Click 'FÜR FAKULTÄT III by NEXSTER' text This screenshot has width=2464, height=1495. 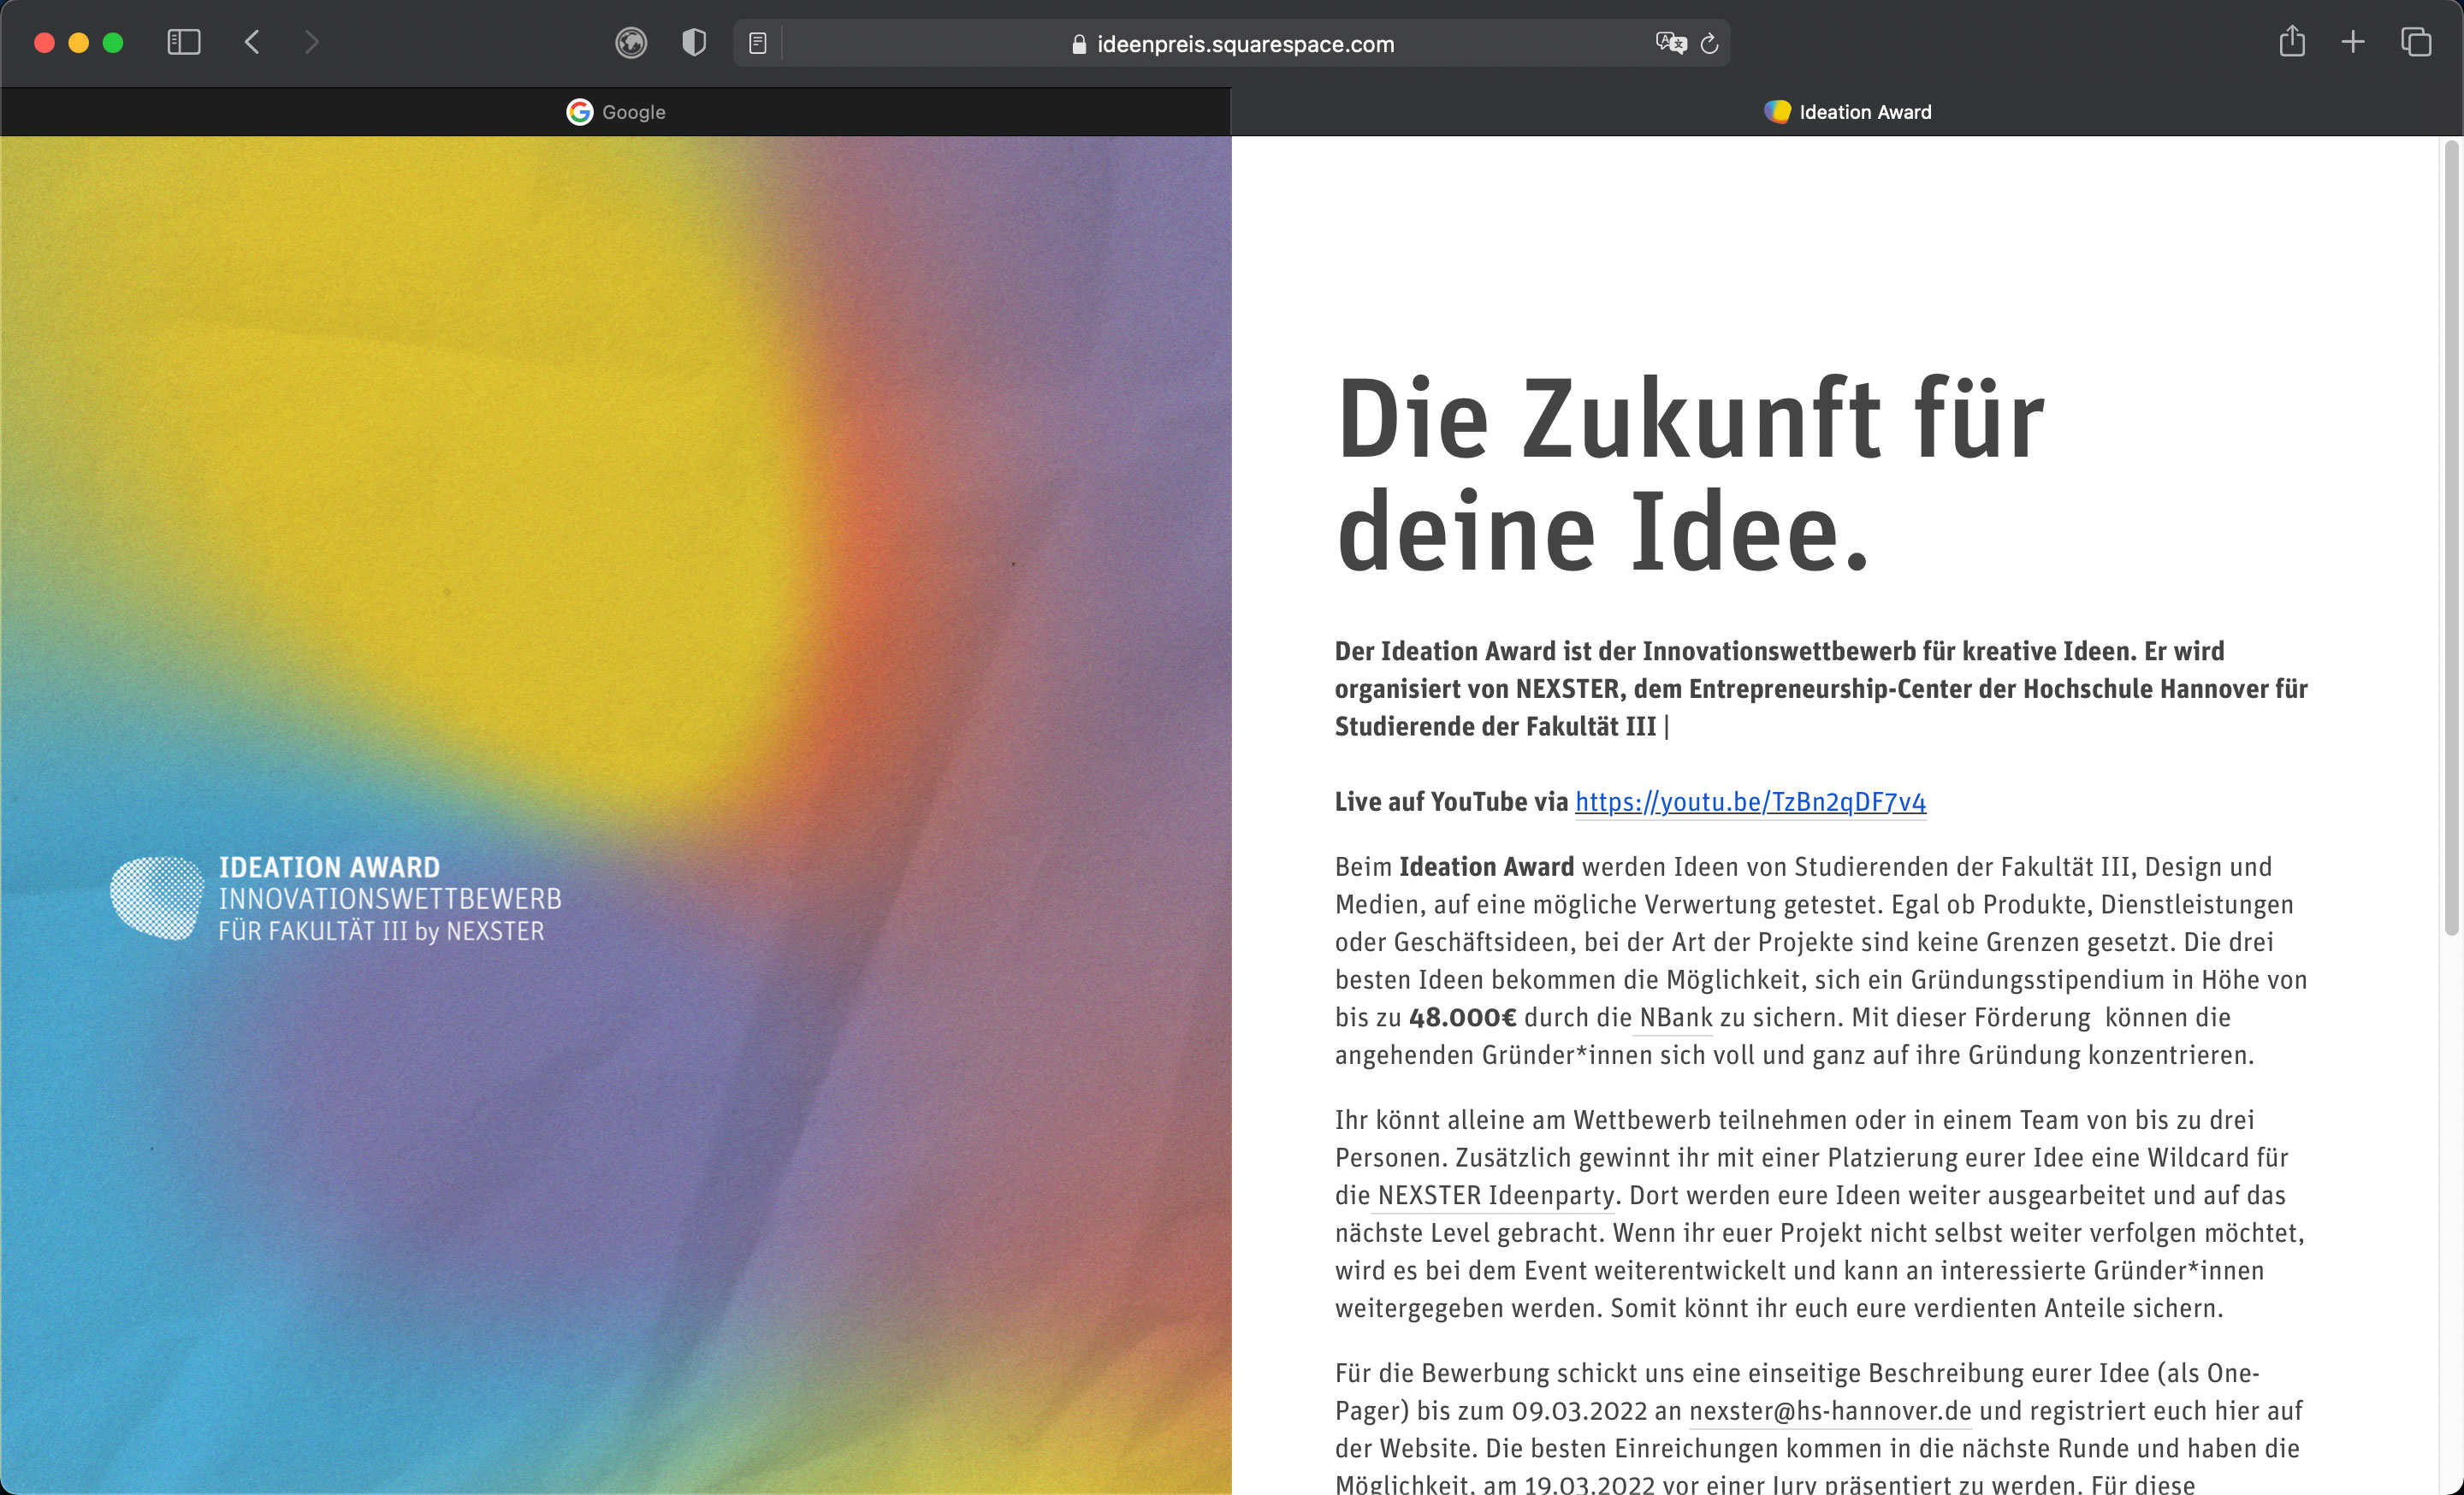click(x=381, y=931)
